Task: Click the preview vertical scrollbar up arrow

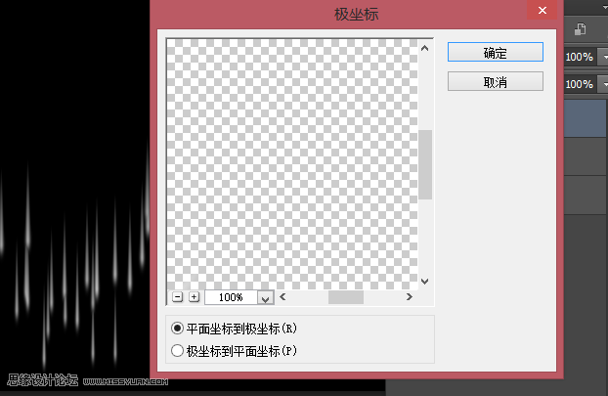Action: point(425,47)
